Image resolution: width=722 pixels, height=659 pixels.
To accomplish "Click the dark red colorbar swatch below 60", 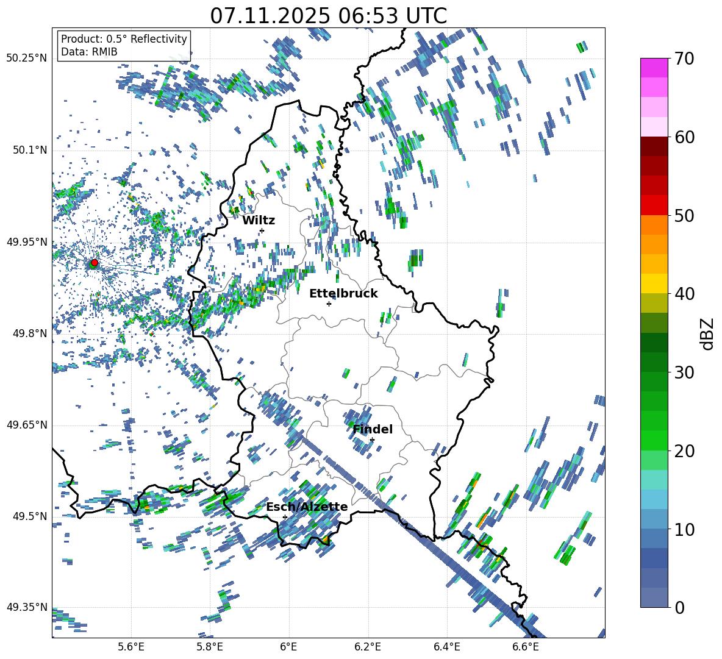I will [654, 146].
